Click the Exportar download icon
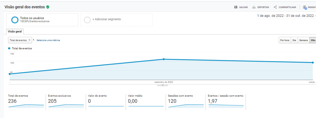316x118 pixels. click(254, 7)
